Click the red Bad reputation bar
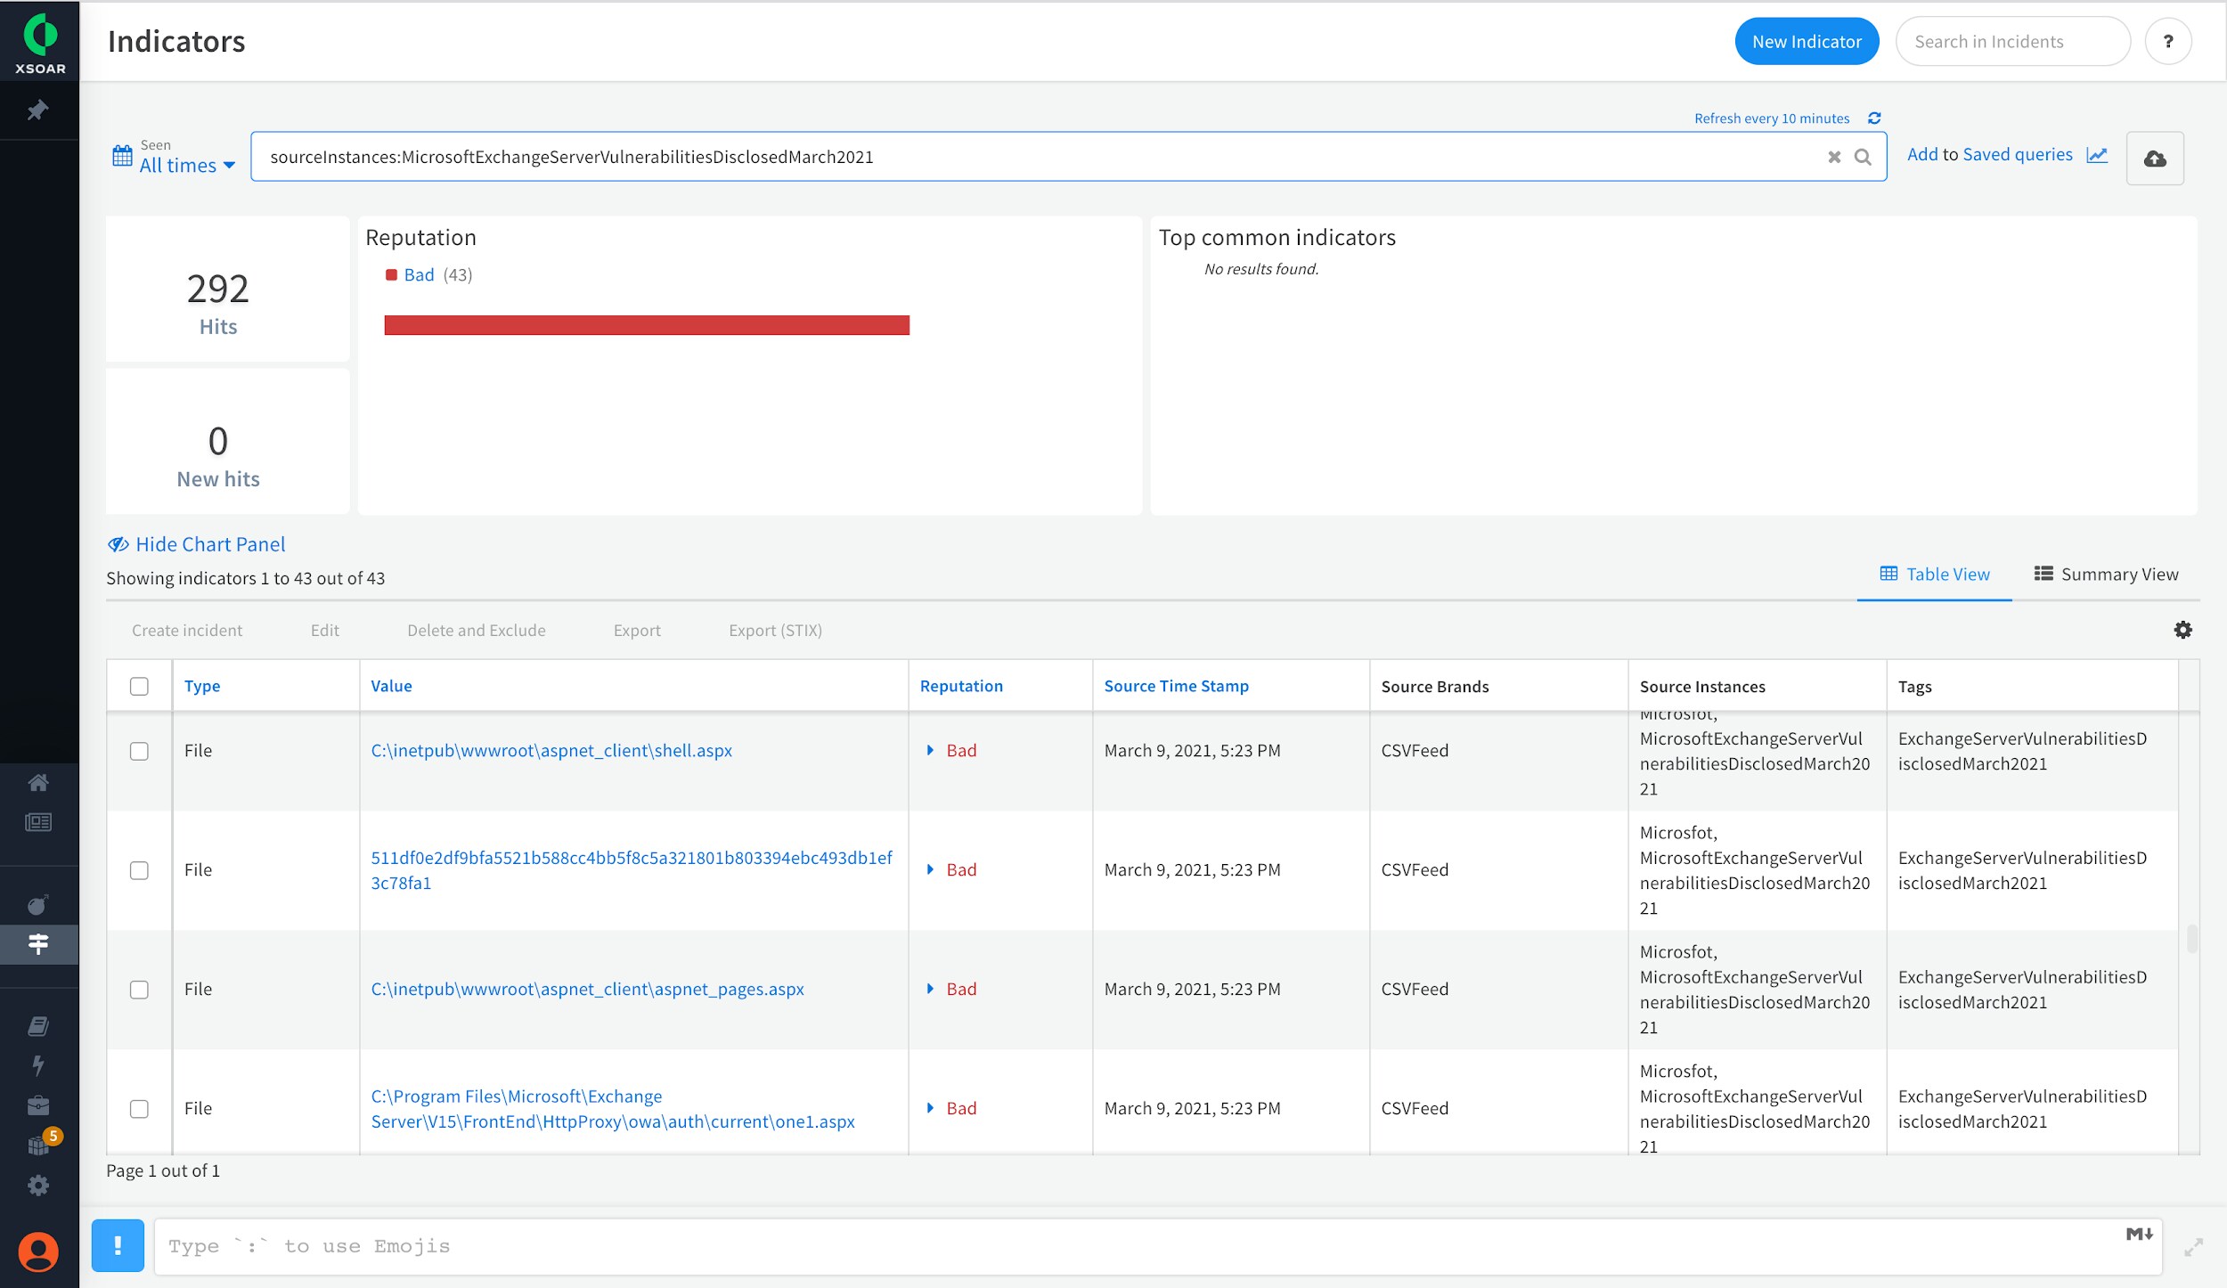Screen dimensions: 2227x1288 [647, 325]
